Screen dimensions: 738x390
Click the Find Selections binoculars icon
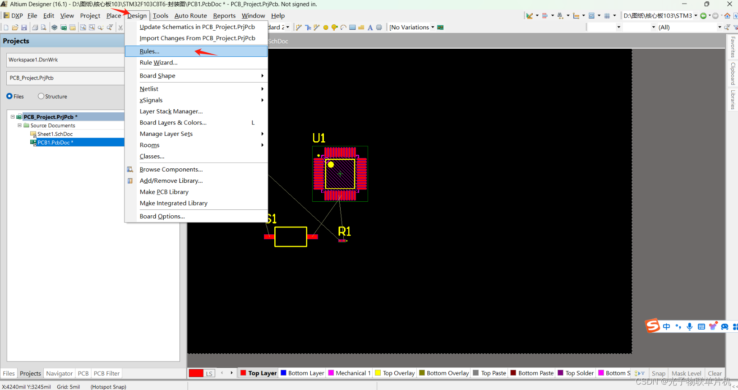pyautogui.click(x=560, y=16)
